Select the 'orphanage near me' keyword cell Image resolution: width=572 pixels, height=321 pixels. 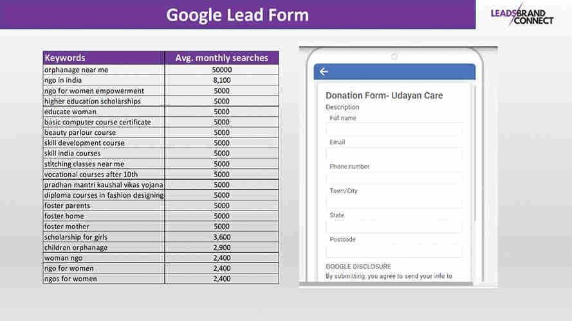click(104, 69)
